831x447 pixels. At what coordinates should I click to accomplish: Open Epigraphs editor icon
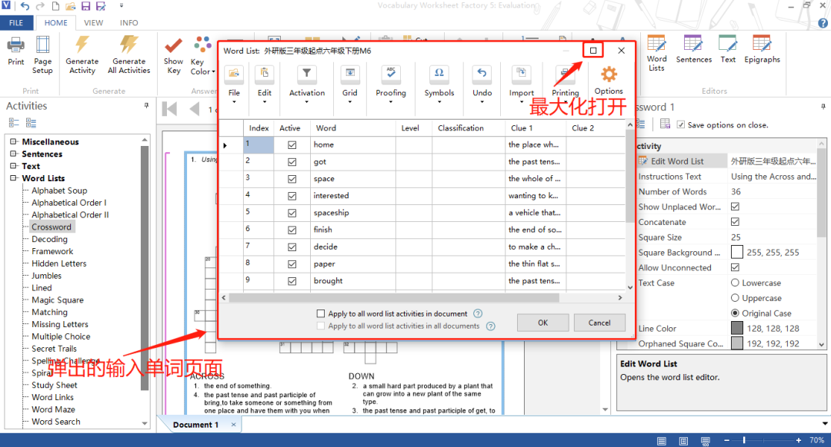[x=762, y=43]
